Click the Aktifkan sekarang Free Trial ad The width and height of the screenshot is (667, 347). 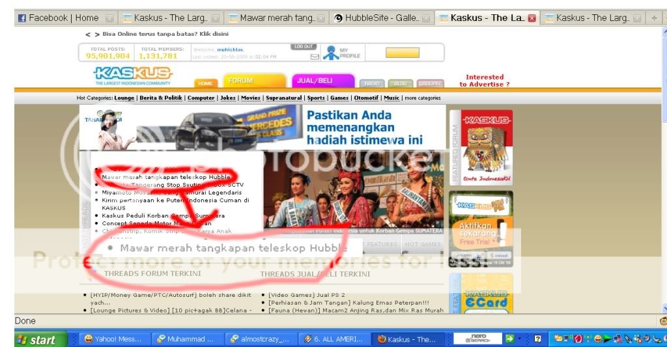[x=481, y=229]
